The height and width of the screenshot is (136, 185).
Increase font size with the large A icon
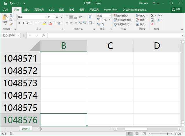tap(57, 17)
